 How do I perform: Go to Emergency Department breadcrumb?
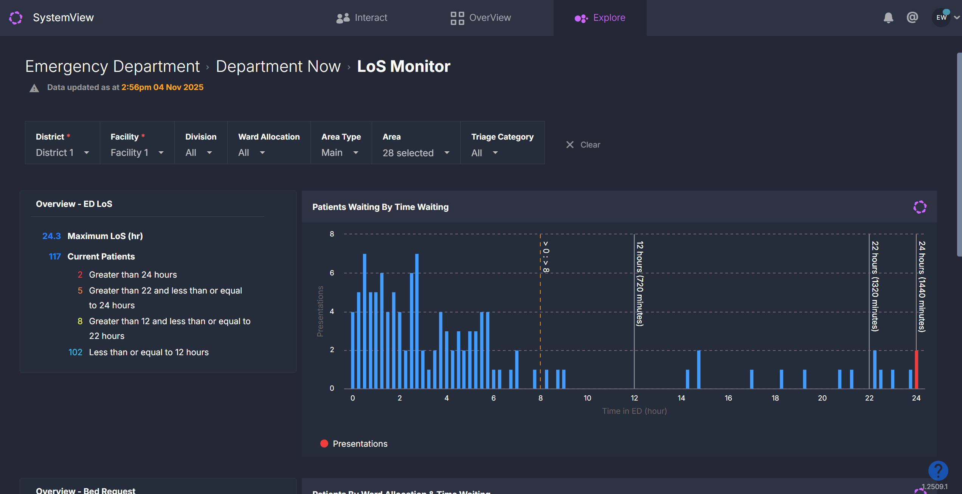tap(112, 67)
